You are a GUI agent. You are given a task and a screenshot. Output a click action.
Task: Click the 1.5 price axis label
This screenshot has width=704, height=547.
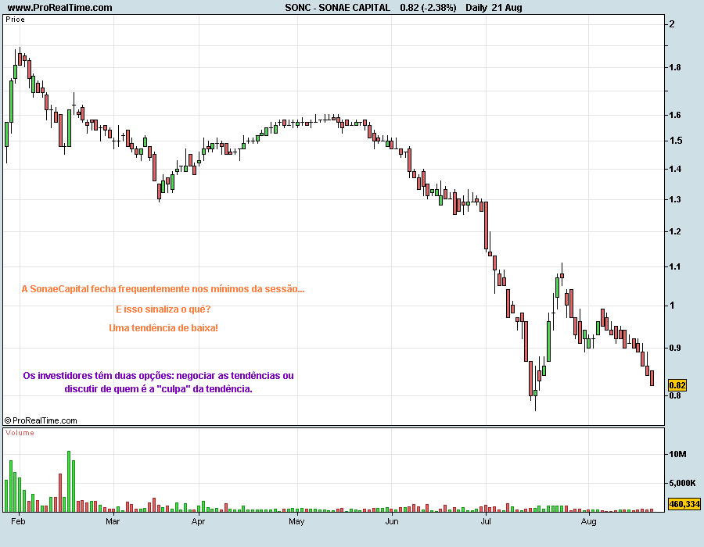click(675, 141)
